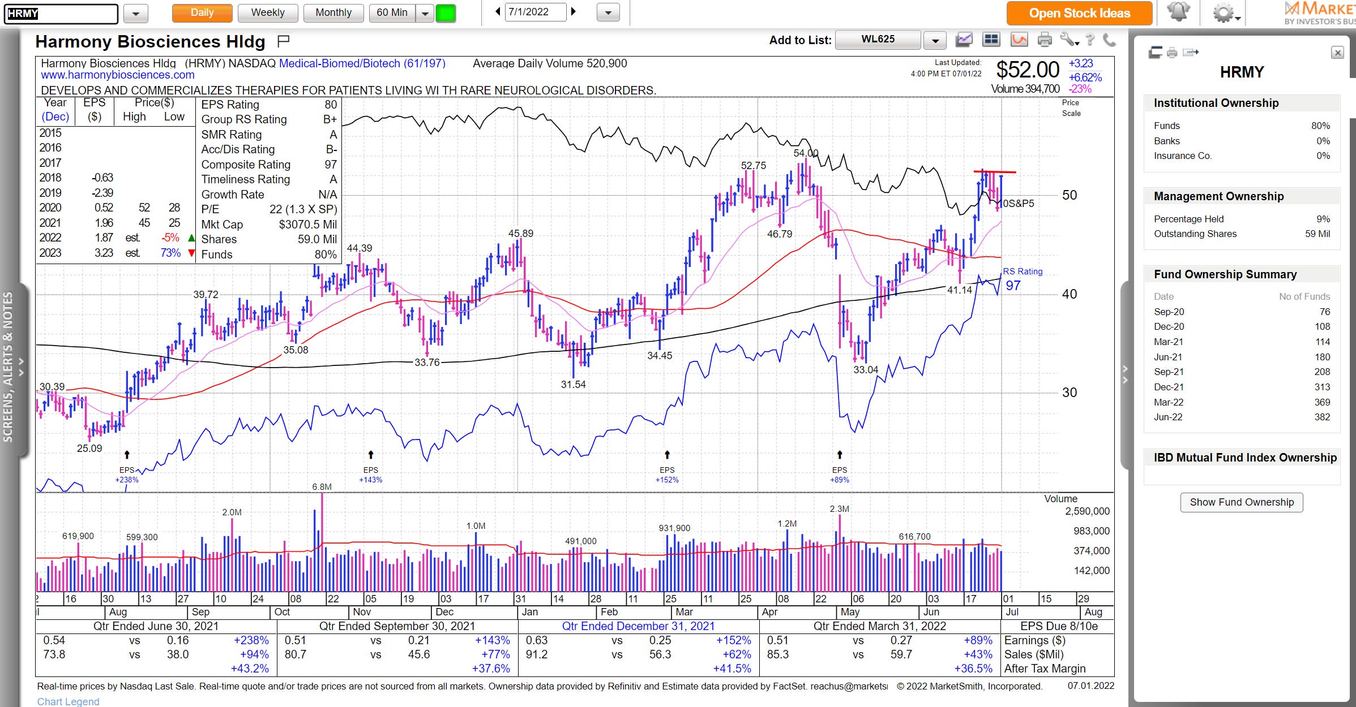
Task: Open the Medical-Biomed/Biotech industry group link
Action: (x=362, y=63)
